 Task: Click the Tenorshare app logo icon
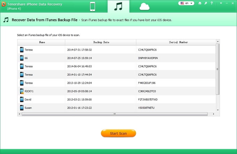[3, 4]
